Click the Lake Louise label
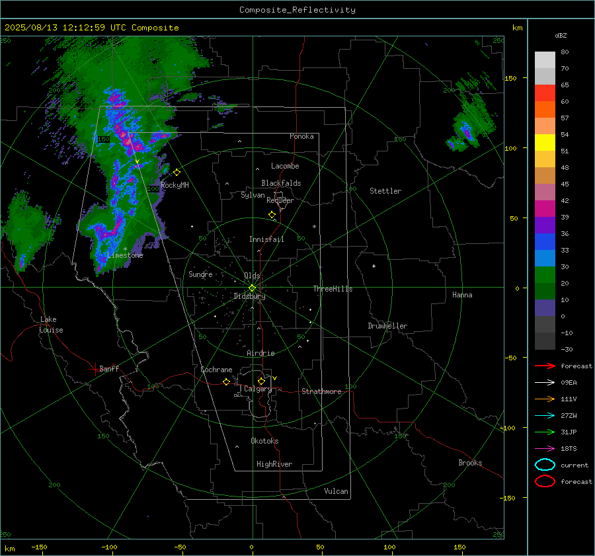Screen dimensions: 595x556 [x=51, y=325]
